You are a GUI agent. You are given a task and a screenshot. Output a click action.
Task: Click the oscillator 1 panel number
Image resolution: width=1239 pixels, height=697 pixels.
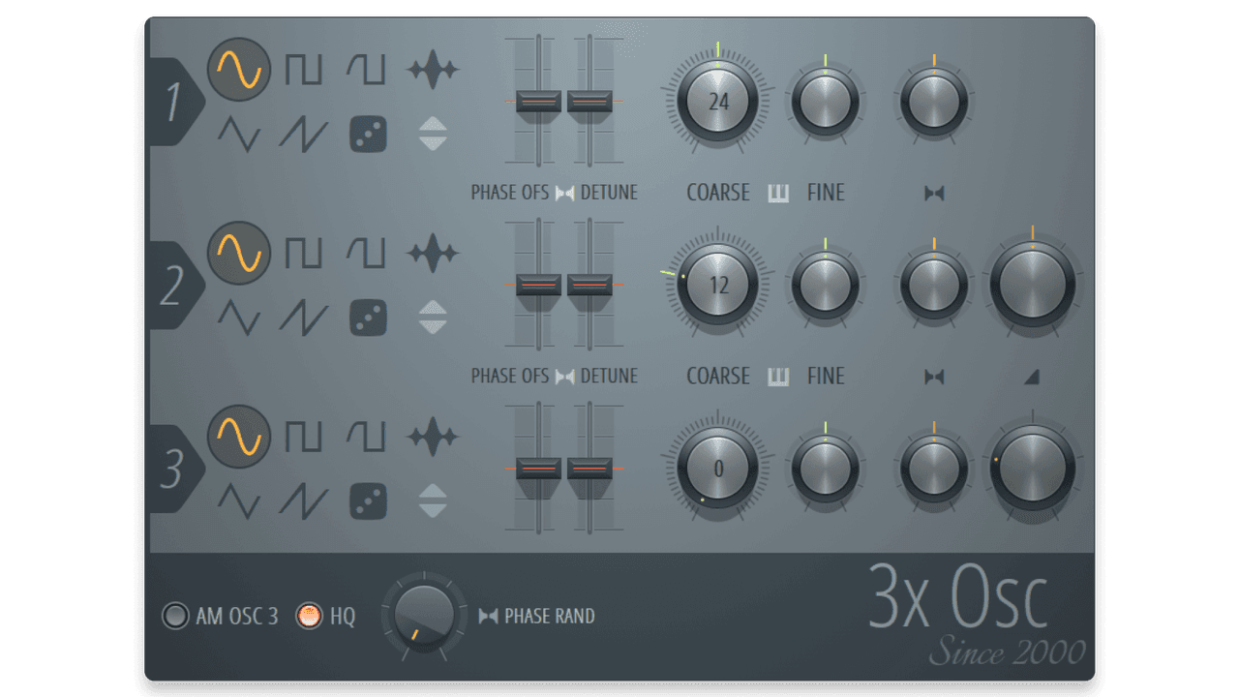[174, 102]
